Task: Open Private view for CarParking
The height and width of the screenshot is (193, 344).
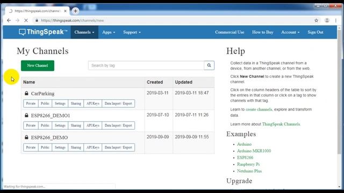Action: click(x=31, y=103)
